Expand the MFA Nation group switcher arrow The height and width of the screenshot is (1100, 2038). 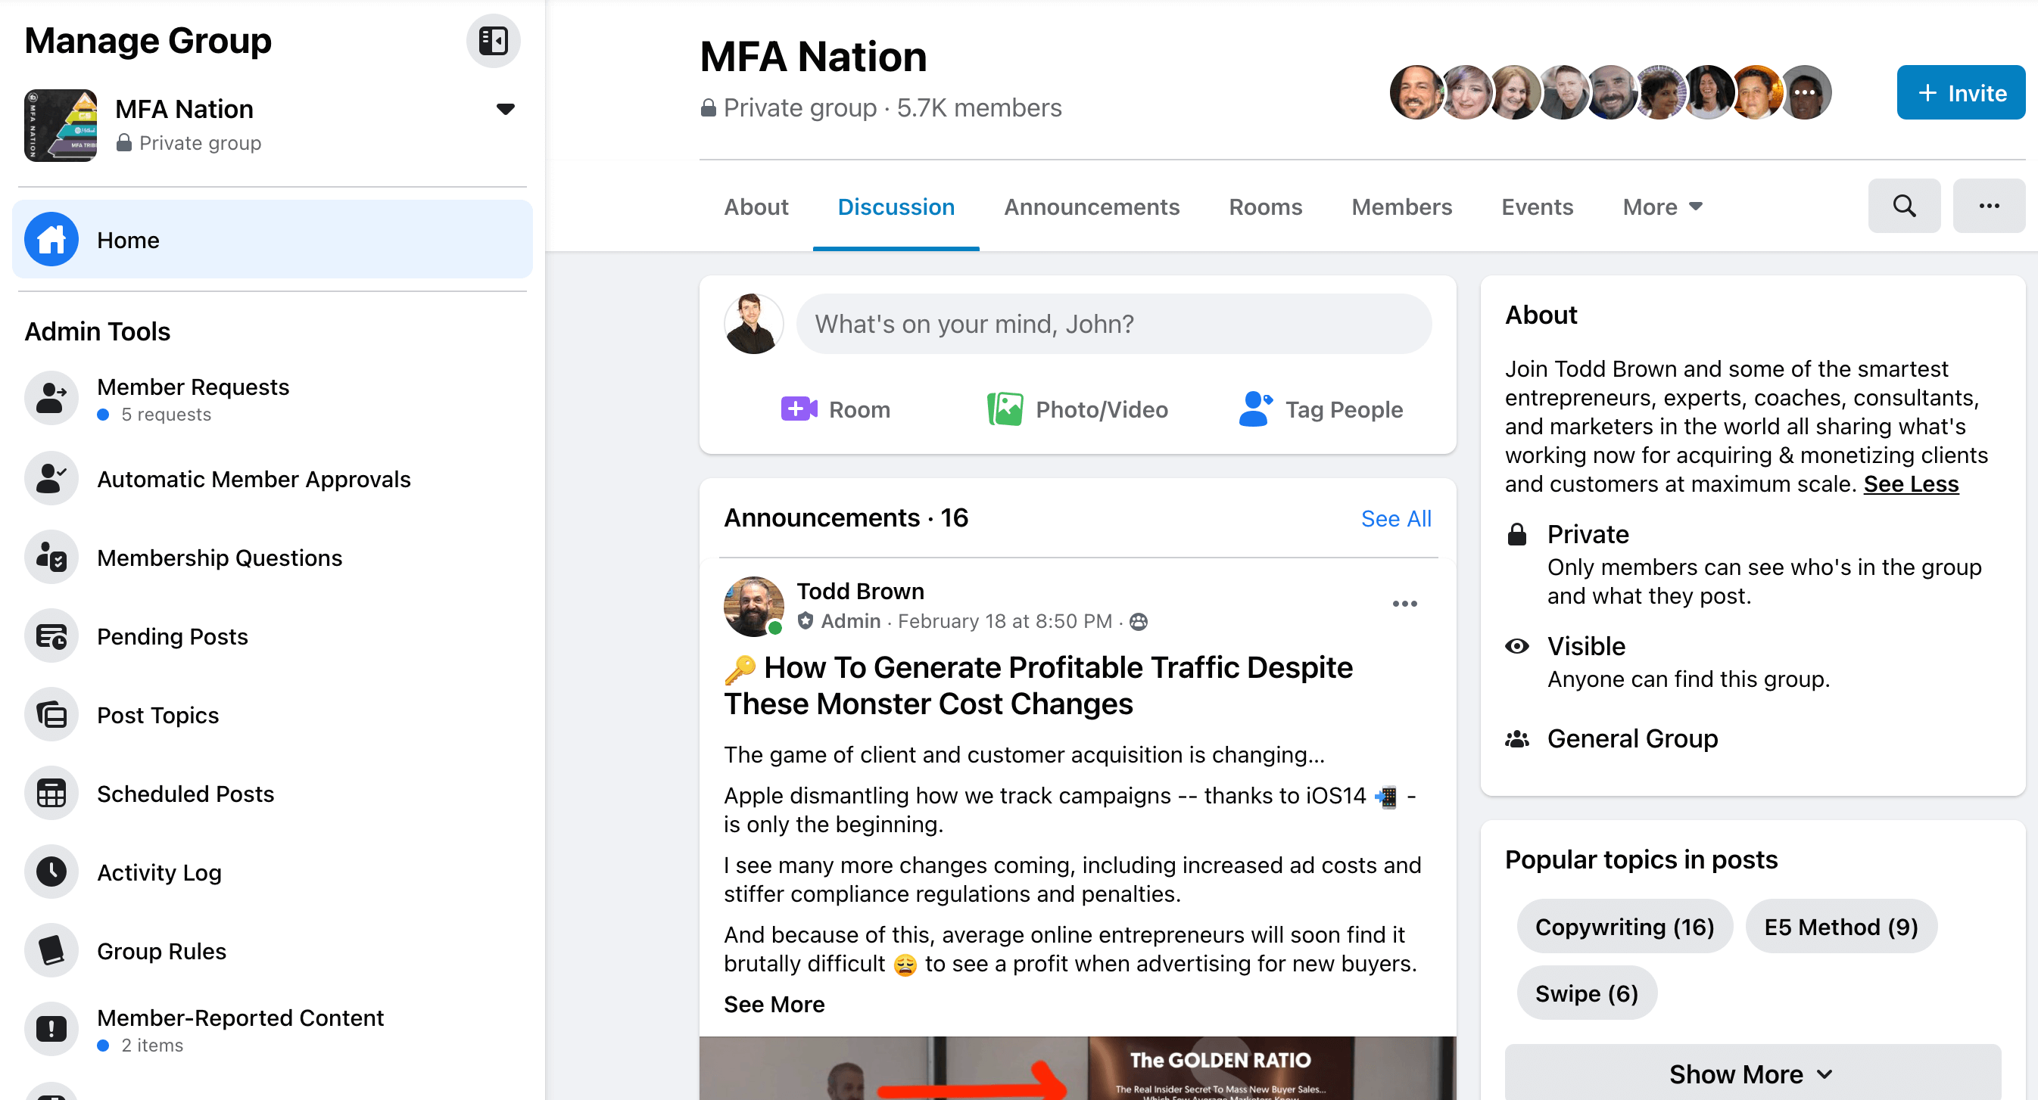click(506, 109)
